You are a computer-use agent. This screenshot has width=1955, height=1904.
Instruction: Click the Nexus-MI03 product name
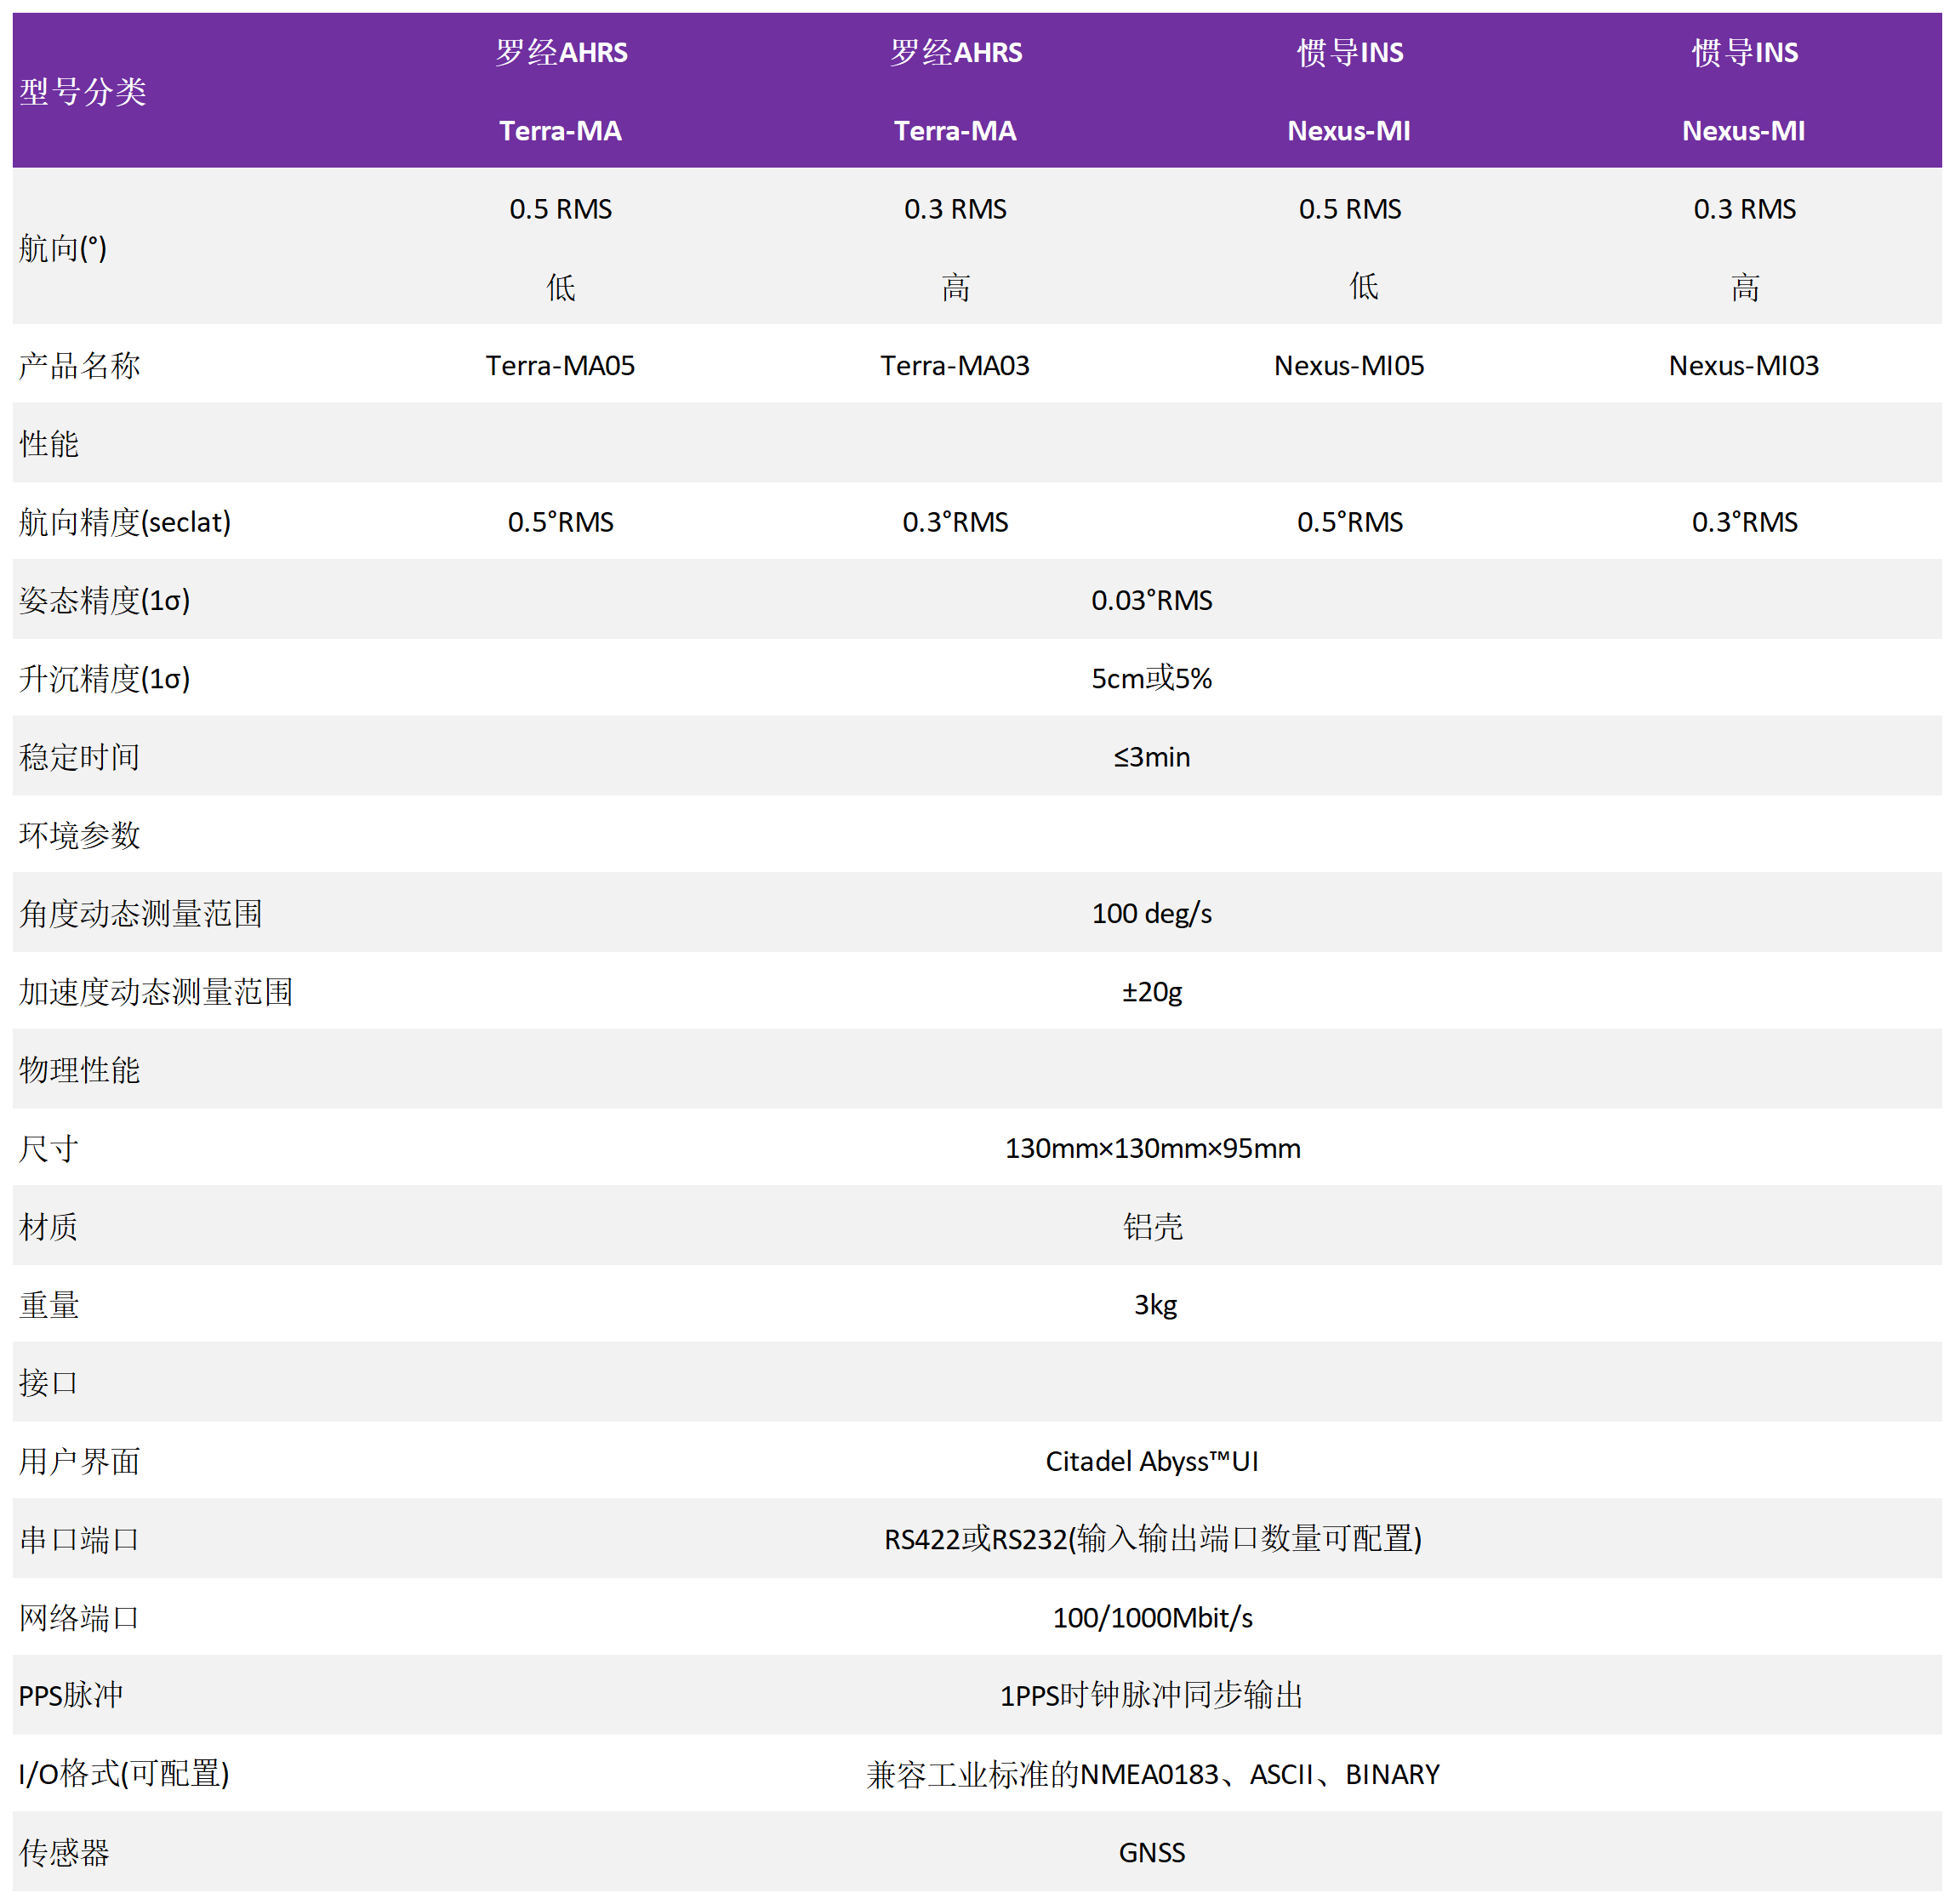(x=1743, y=365)
